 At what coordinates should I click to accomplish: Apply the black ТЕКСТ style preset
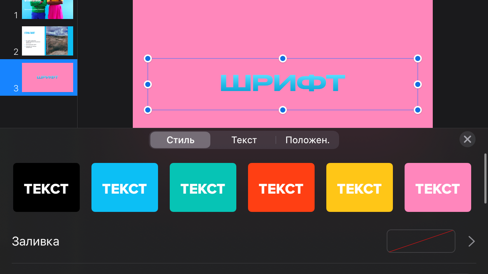coord(46,187)
